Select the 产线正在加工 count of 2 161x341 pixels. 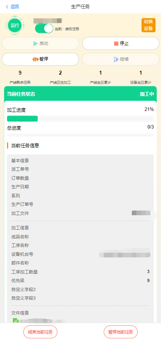click(60, 73)
